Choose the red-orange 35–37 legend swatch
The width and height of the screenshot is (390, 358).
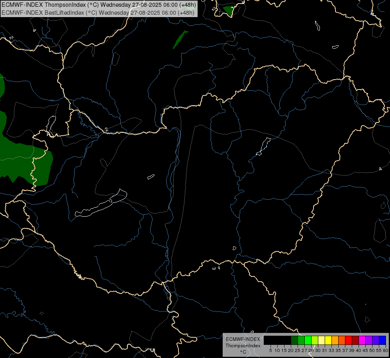click(341, 340)
